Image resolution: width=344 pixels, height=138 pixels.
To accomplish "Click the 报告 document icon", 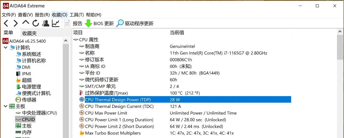I will click(67, 23).
